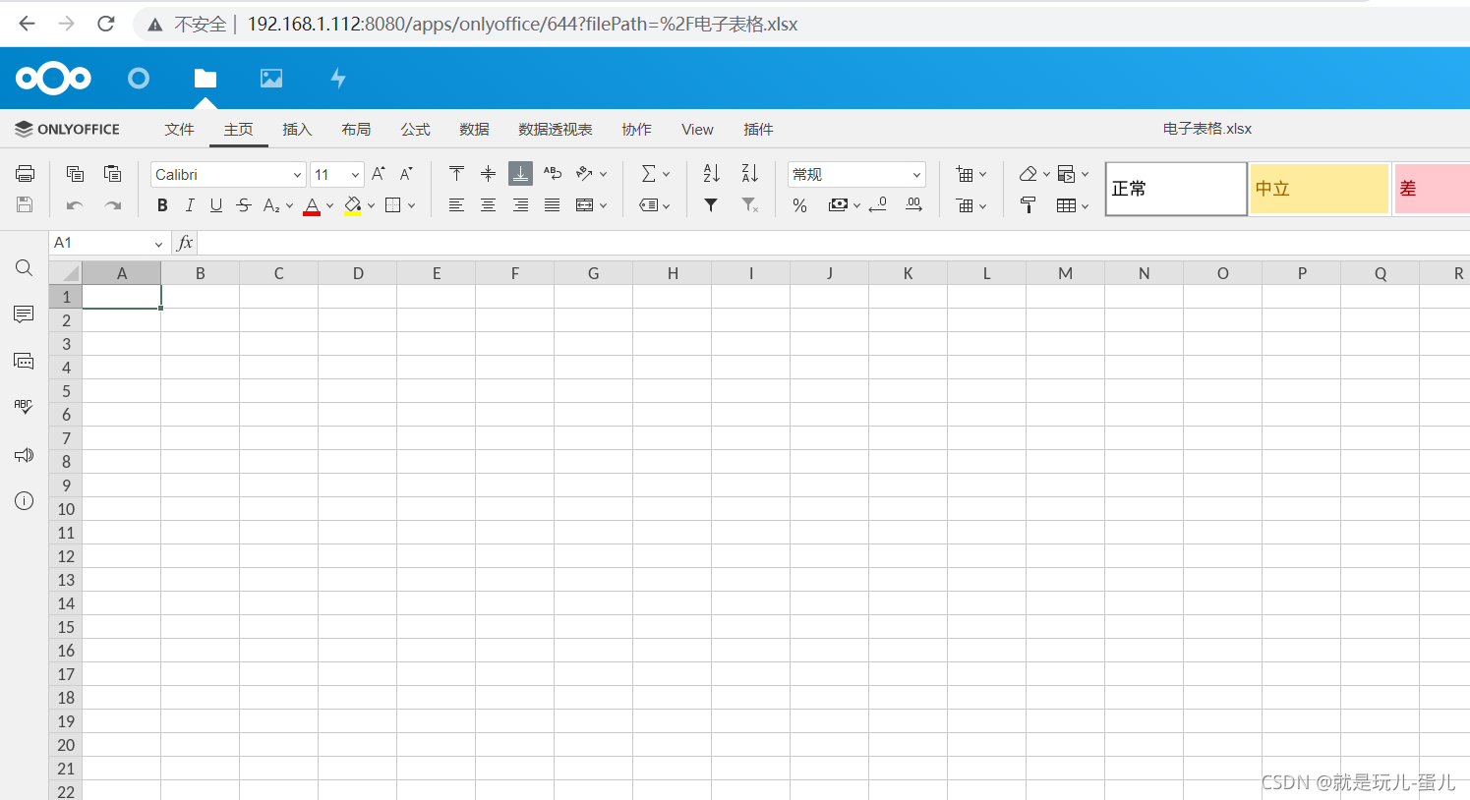
Task: Apply red font color
Action: click(312, 206)
